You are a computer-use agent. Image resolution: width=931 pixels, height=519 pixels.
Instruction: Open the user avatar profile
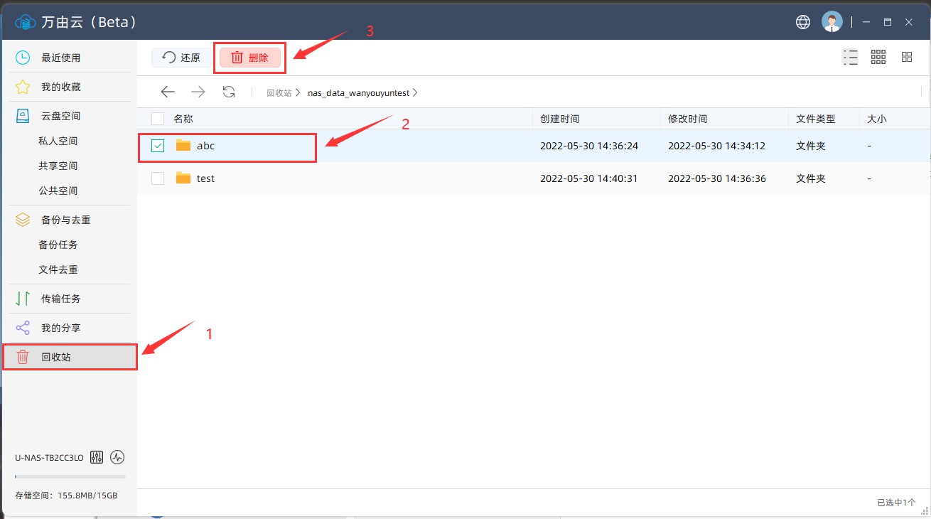pos(832,22)
